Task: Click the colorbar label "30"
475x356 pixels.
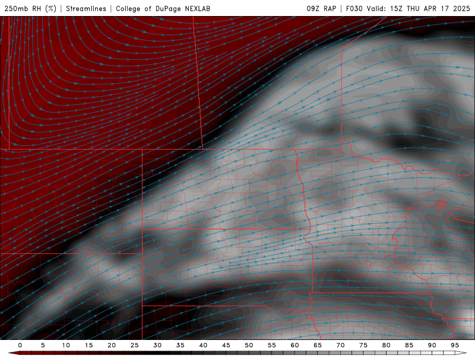Action: tap(157, 345)
